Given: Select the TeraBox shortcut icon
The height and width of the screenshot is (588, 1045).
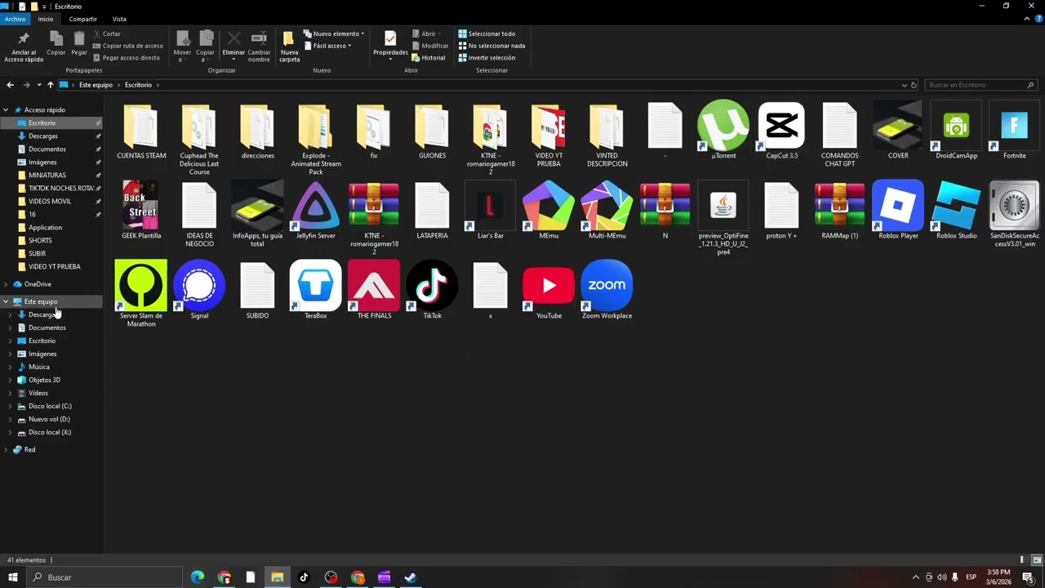Looking at the screenshot, I should 316,286.
